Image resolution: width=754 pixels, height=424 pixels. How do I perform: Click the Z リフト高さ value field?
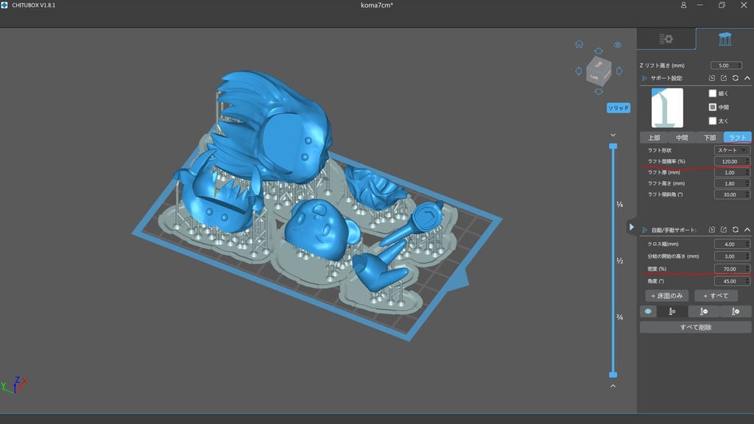tap(726, 66)
